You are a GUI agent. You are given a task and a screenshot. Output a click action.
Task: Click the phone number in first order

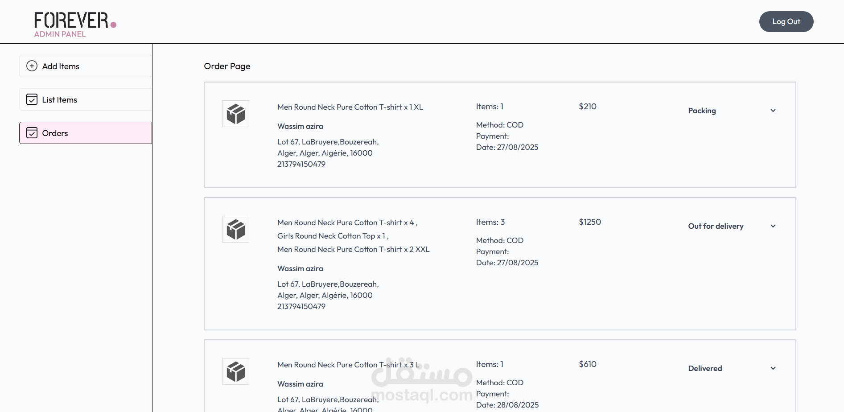point(301,164)
